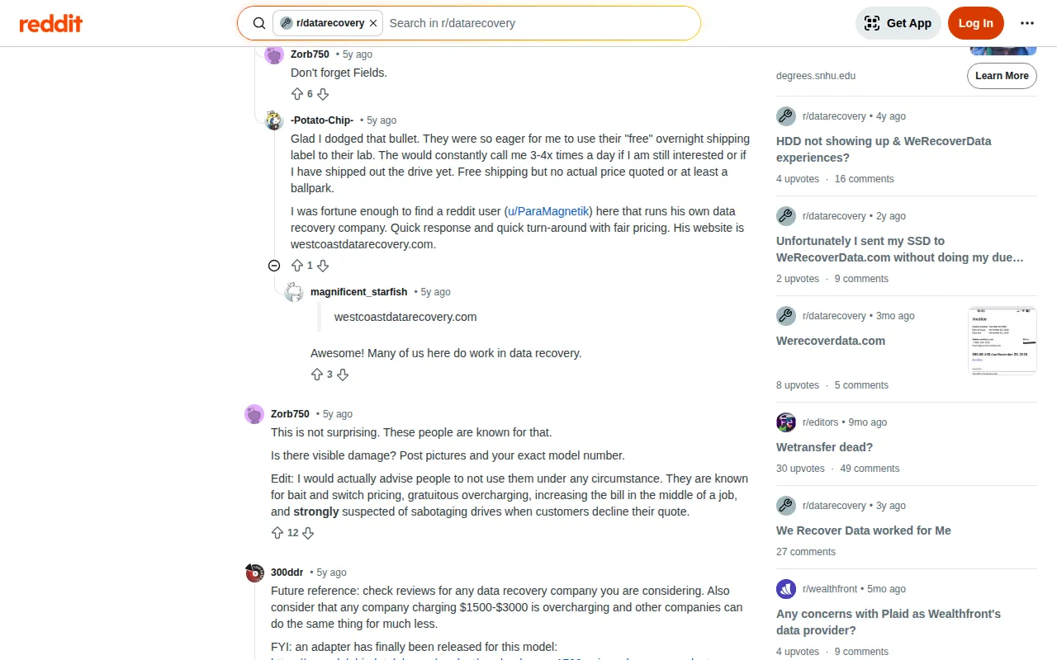The height and width of the screenshot is (660, 1057).
Task: Visit the r/wealthfront community avatar
Action: [786, 589]
